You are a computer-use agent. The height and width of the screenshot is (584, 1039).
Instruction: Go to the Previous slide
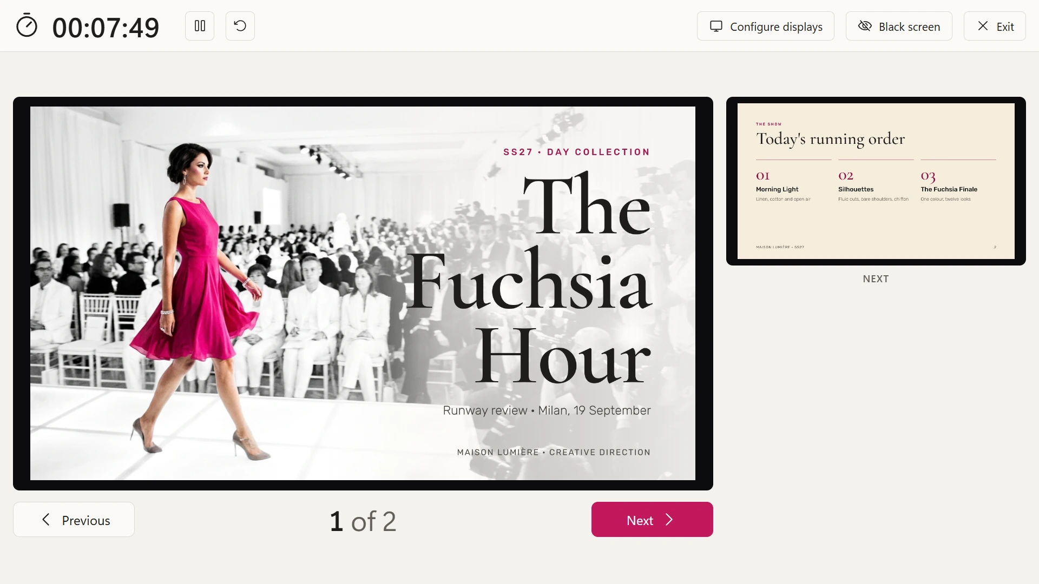click(74, 519)
